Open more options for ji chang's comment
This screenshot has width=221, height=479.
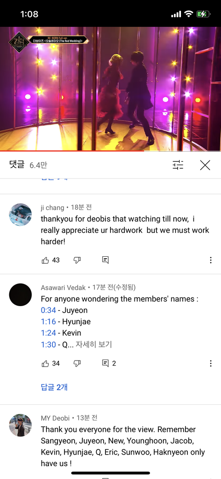(x=210, y=260)
